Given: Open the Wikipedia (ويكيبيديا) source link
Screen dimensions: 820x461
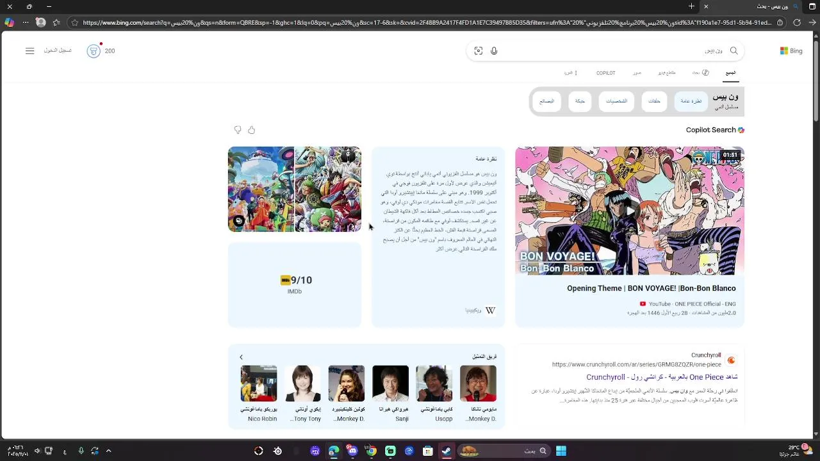Looking at the screenshot, I should click(x=473, y=311).
